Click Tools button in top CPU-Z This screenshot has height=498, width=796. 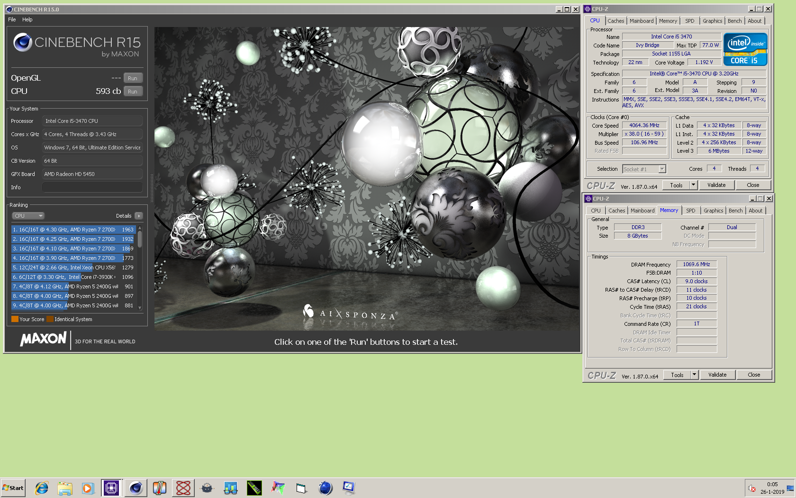676,185
